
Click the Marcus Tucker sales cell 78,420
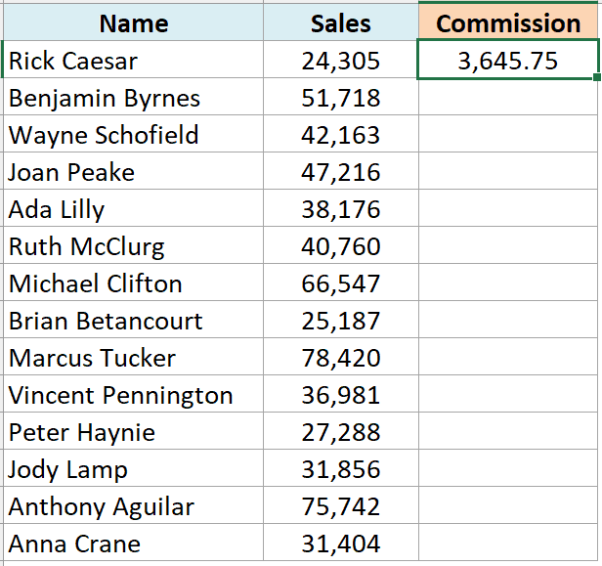click(x=341, y=357)
